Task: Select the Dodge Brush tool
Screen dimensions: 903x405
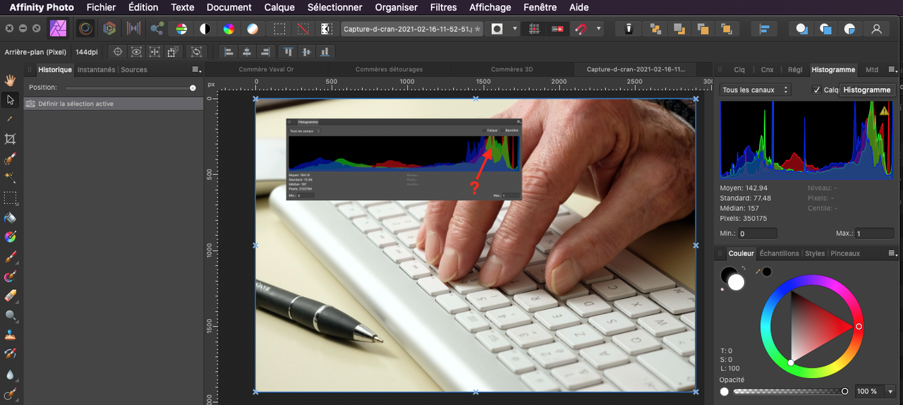Action: [x=10, y=315]
